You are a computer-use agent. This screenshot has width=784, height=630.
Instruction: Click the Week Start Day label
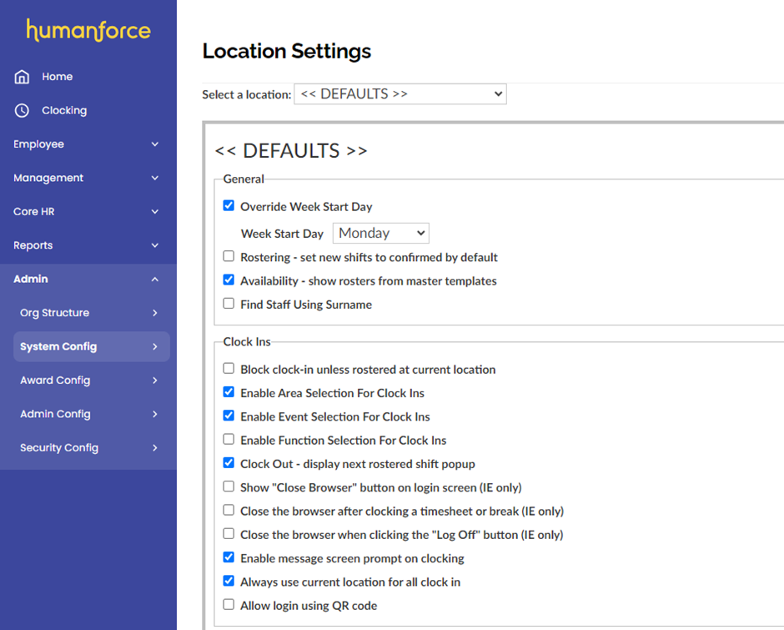point(282,234)
